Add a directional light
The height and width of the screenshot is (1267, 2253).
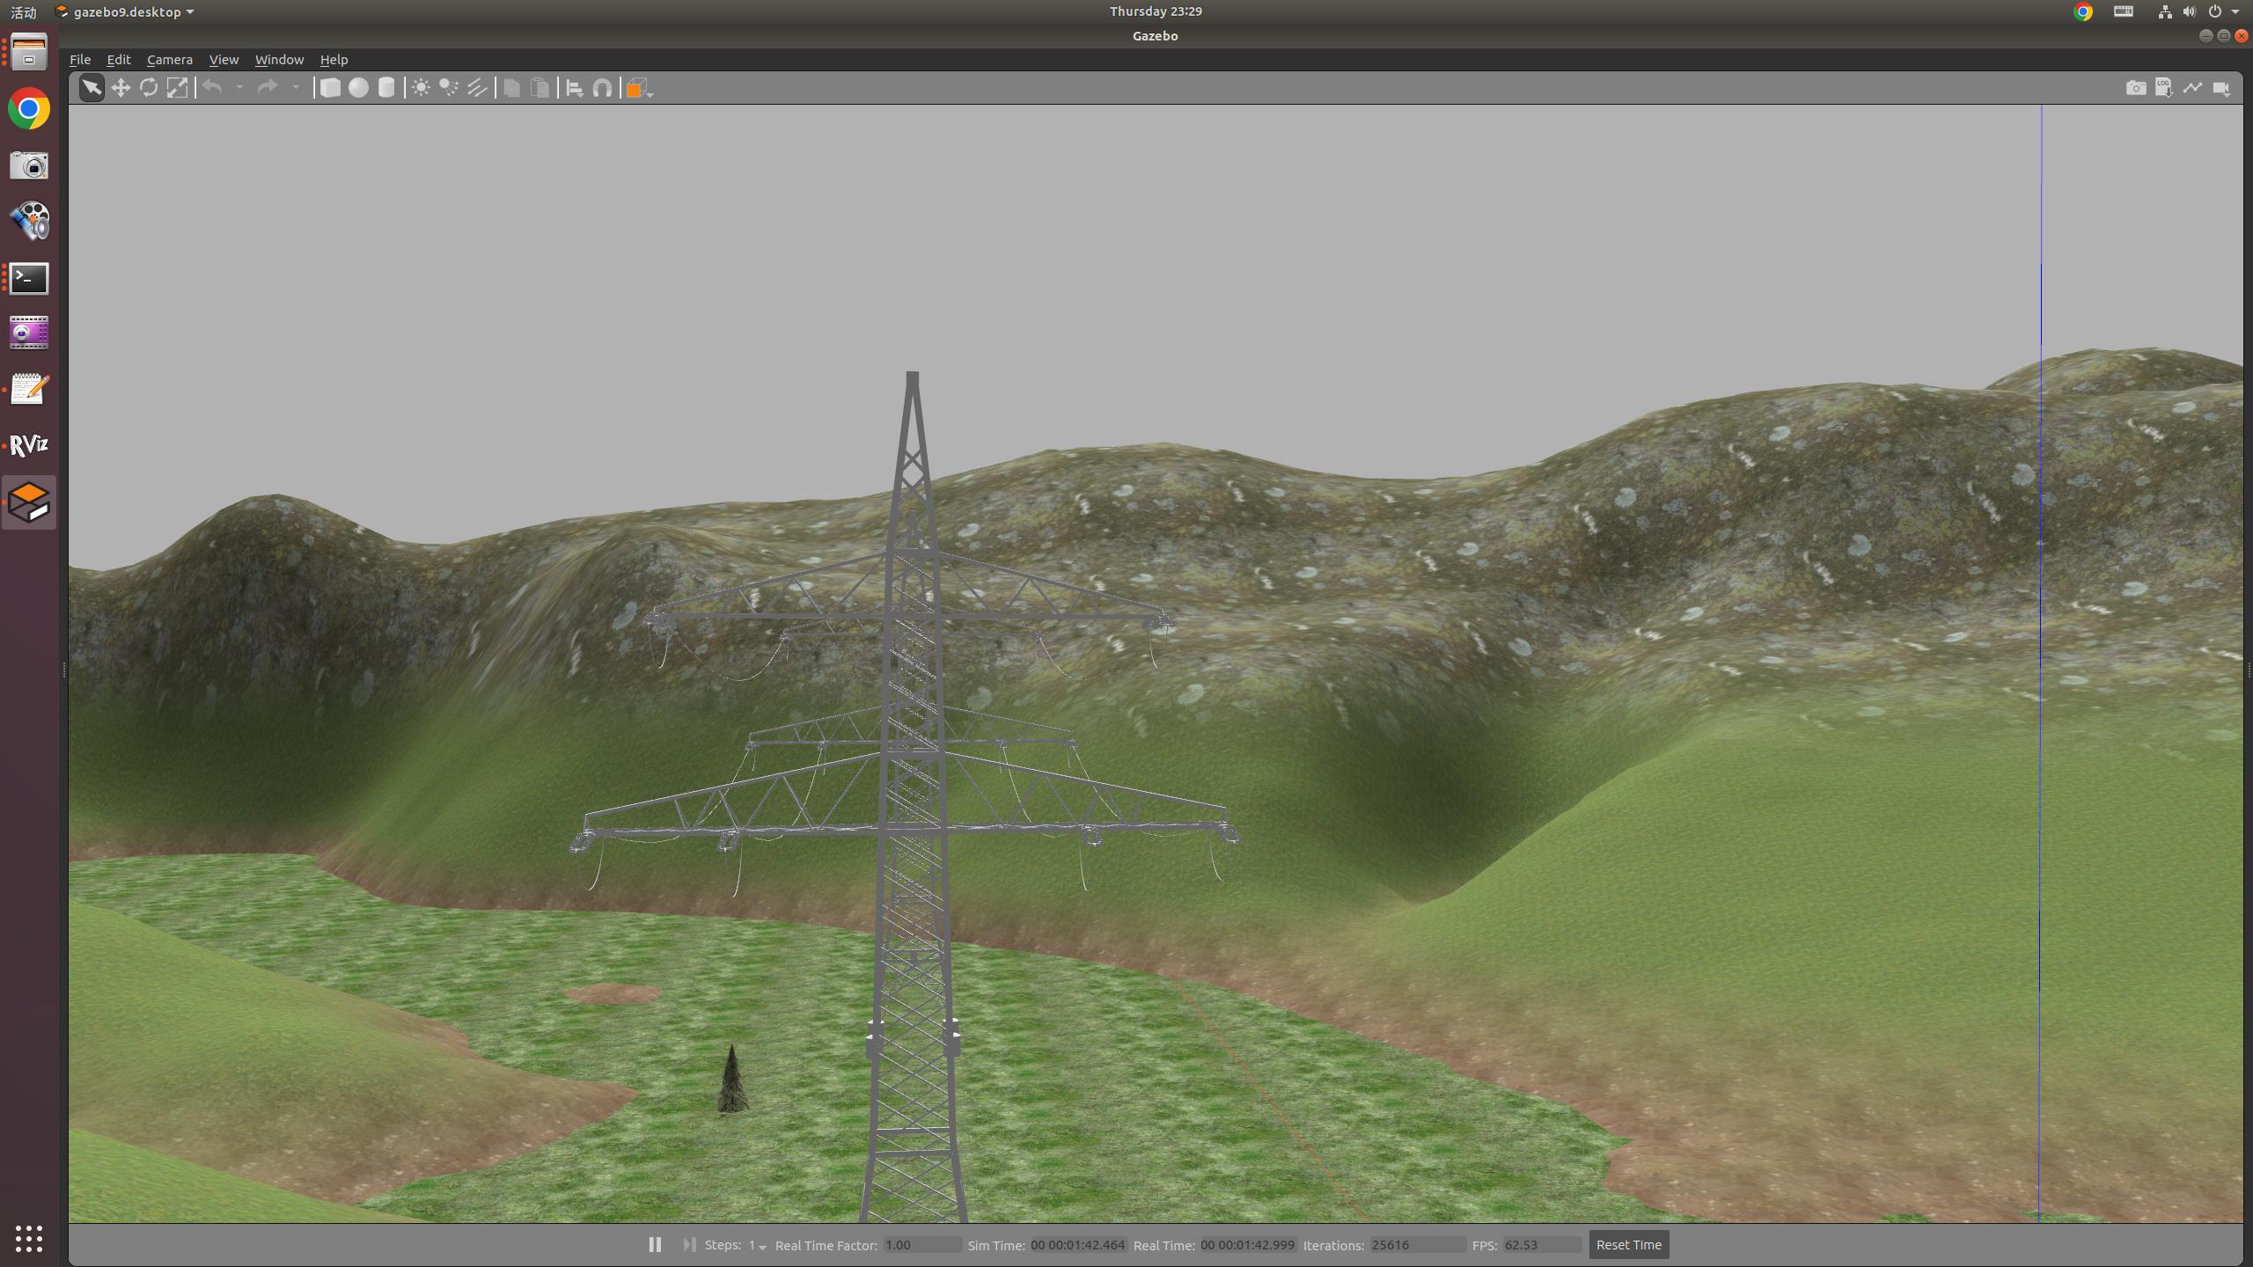[477, 88]
